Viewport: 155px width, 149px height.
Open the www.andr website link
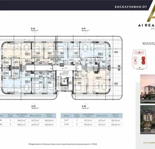(149, 143)
